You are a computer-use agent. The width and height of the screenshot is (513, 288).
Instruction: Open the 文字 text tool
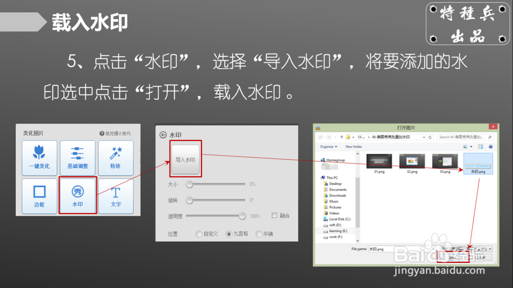click(115, 196)
